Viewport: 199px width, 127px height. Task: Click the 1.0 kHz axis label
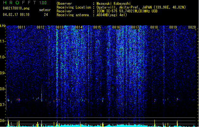pos(3,57)
